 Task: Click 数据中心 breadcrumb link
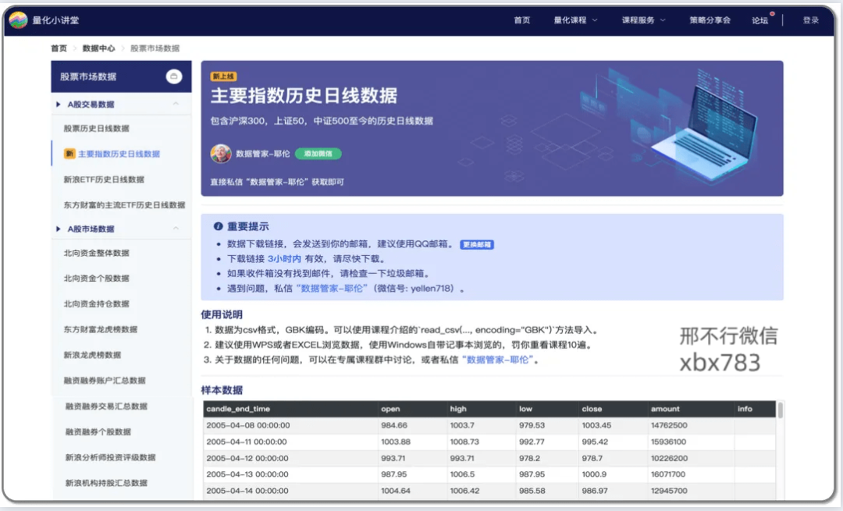(98, 48)
